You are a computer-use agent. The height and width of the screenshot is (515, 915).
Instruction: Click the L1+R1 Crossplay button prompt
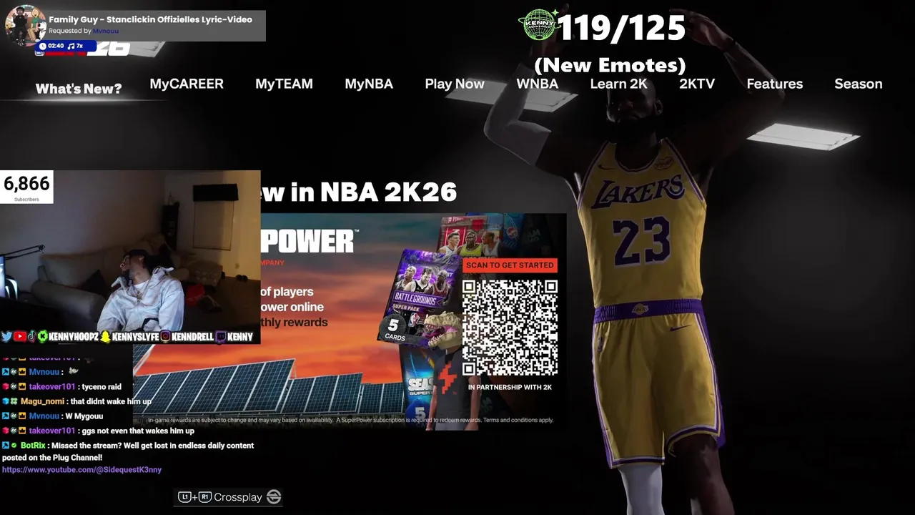pos(229,497)
